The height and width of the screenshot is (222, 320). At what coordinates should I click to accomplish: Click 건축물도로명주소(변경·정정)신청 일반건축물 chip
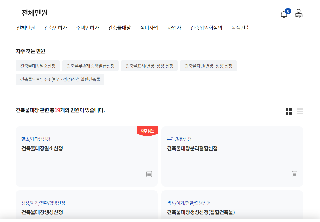click(x=60, y=79)
